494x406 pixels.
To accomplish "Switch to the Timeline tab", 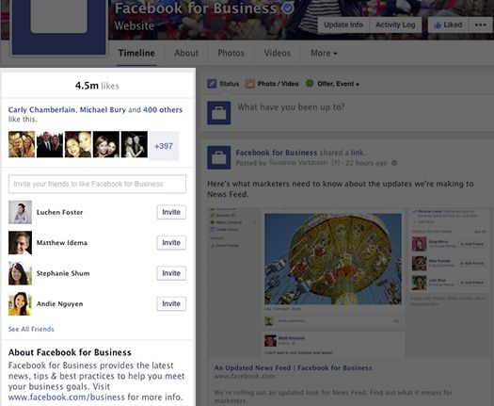I will (136, 53).
